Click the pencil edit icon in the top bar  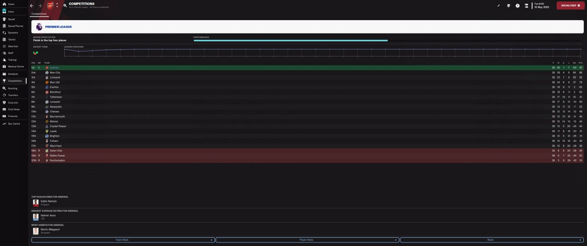tap(498, 6)
